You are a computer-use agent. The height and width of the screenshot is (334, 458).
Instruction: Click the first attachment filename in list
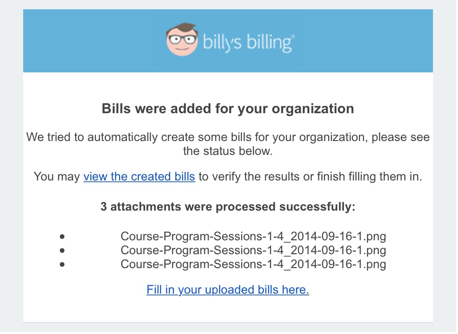tap(253, 236)
